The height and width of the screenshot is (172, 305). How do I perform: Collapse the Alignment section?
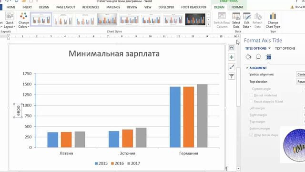pos(247,68)
